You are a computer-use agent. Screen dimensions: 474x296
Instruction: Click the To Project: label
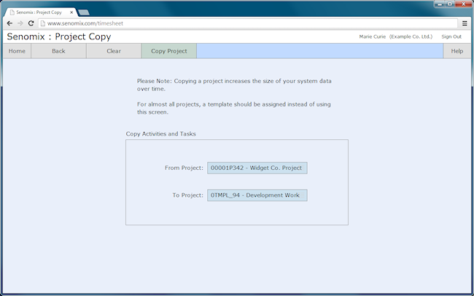point(188,195)
